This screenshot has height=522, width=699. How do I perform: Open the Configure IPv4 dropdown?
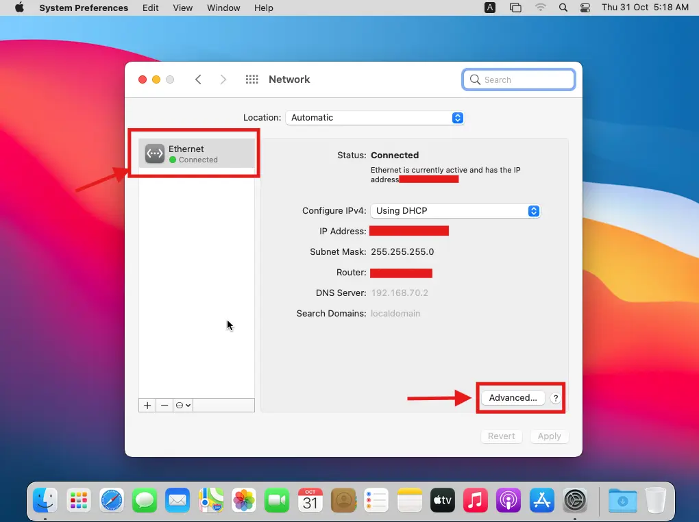coord(455,211)
